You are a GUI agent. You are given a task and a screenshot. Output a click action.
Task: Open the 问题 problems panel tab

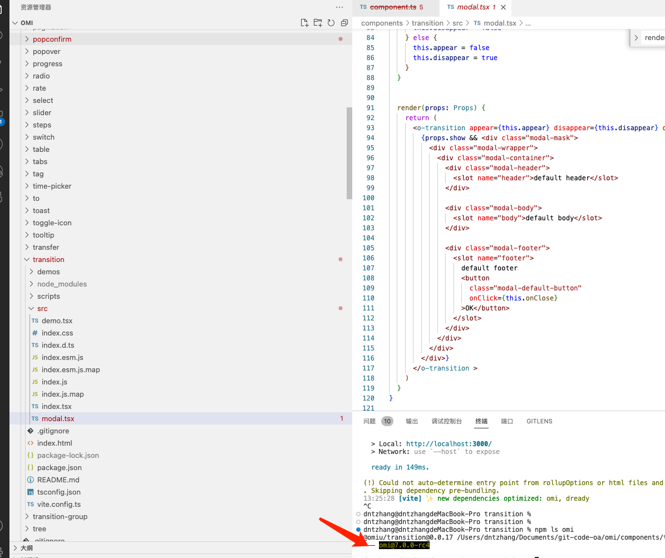(370, 421)
